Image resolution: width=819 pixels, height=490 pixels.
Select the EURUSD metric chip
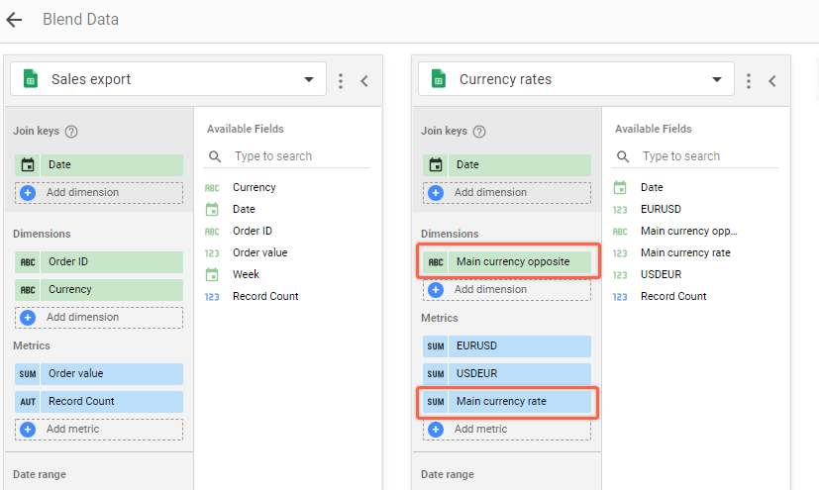click(x=507, y=346)
